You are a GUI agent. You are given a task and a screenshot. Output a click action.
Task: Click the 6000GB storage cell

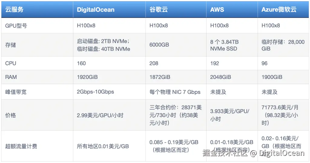pos(159,45)
